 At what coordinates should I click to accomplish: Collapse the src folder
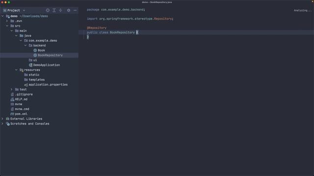click(x=7, y=26)
